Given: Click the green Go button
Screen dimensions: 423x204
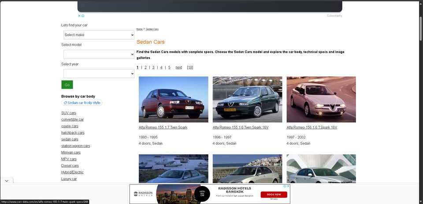Looking at the screenshot, I should [x=67, y=85].
